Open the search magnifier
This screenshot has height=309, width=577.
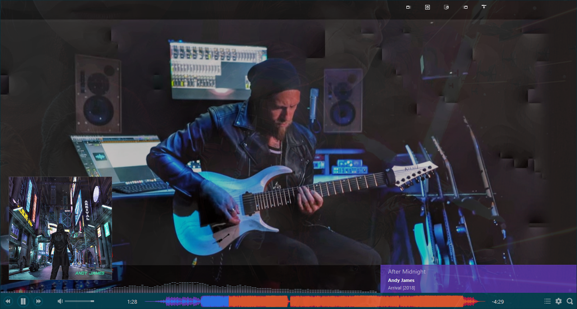[570, 301]
